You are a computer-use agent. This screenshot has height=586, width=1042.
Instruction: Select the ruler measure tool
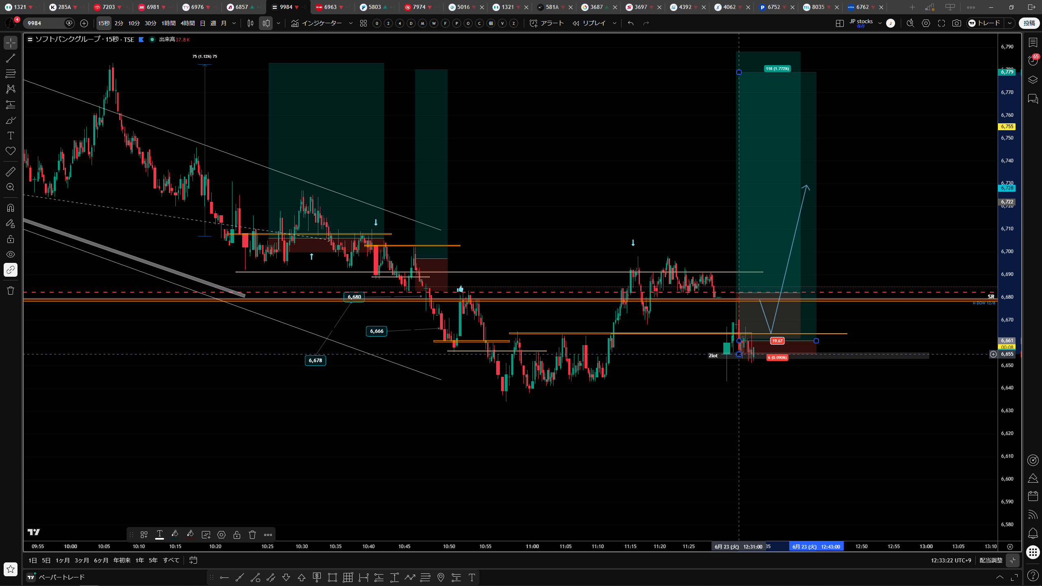point(11,171)
